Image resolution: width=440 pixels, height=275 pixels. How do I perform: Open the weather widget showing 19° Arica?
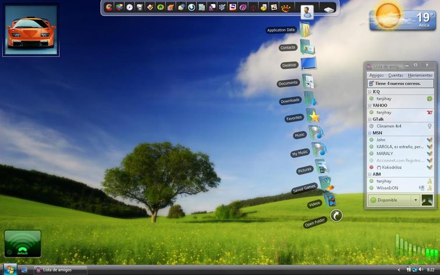[x=403, y=17]
